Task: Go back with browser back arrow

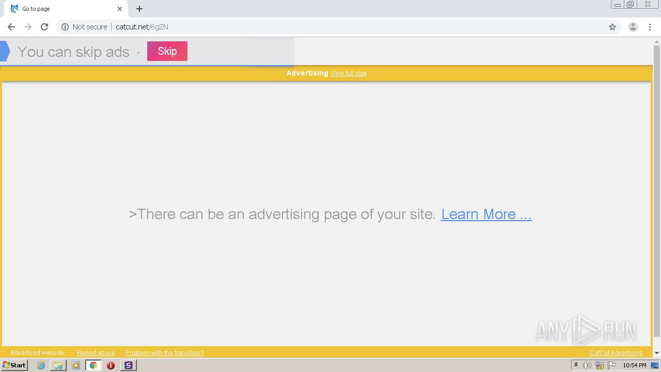Action: [11, 27]
